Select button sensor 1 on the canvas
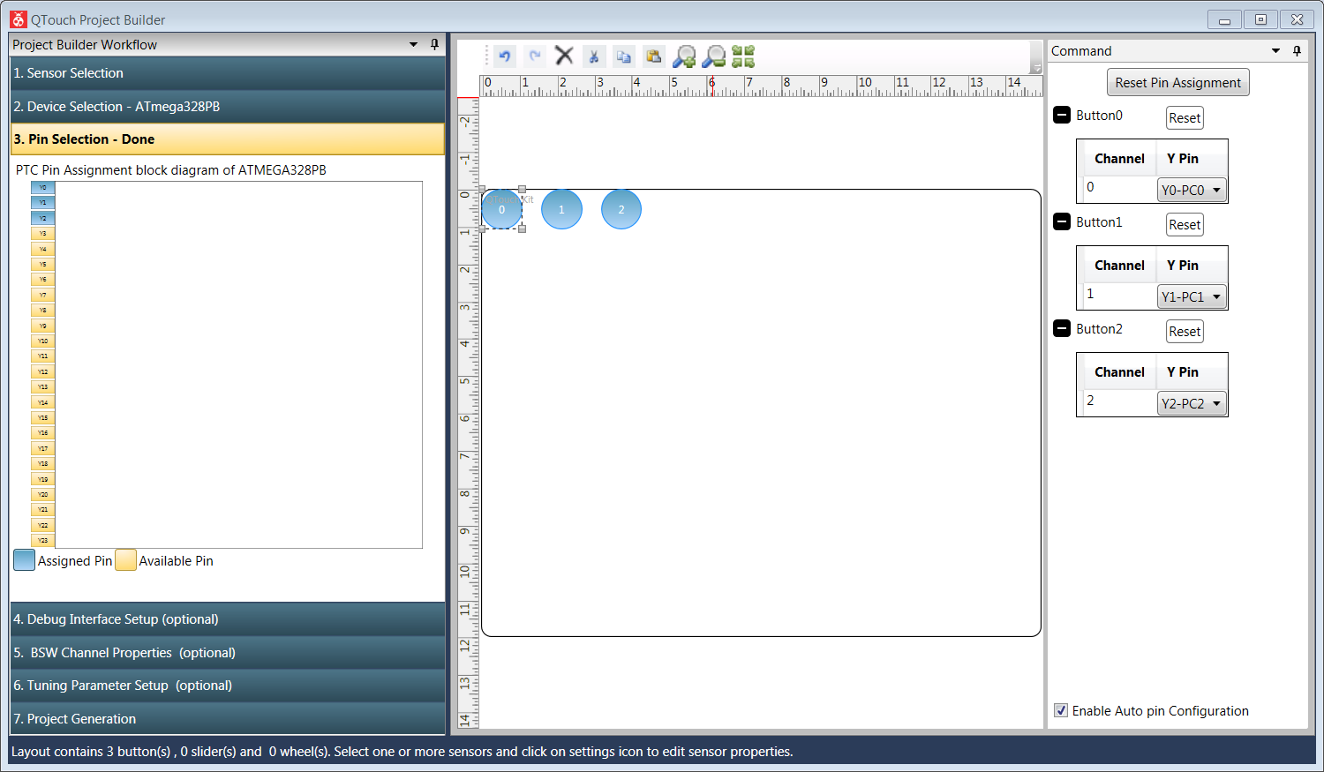The width and height of the screenshot is (1324, 772). point(561,210)
